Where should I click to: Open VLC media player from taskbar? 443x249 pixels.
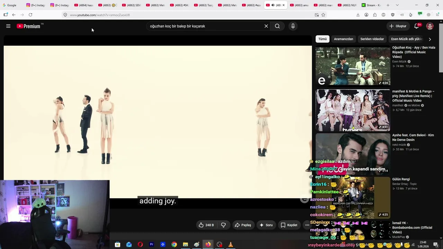point(230,245)
